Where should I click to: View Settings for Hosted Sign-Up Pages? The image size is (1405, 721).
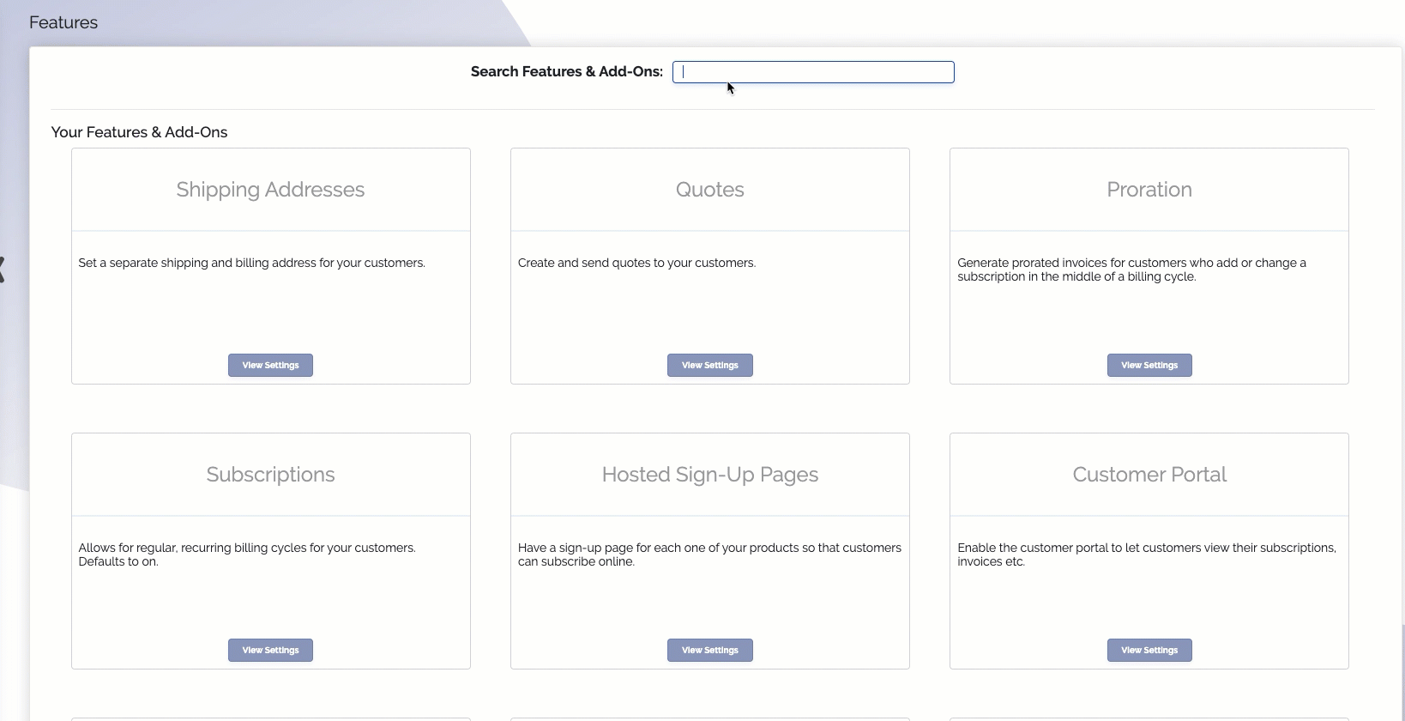[x=710, y=650]
